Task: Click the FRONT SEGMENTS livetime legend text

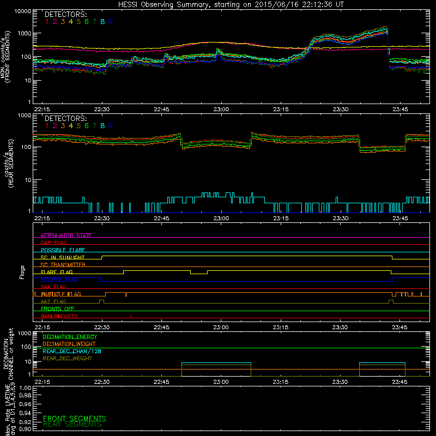Action: [75, 419]
